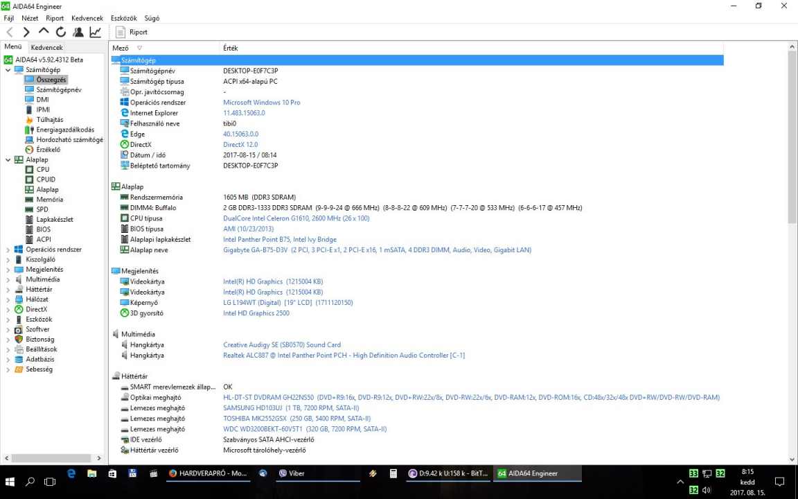Open the SAMSUNG HD103UJ drive link
Screen dimensions: 798x499
(291, 408)
